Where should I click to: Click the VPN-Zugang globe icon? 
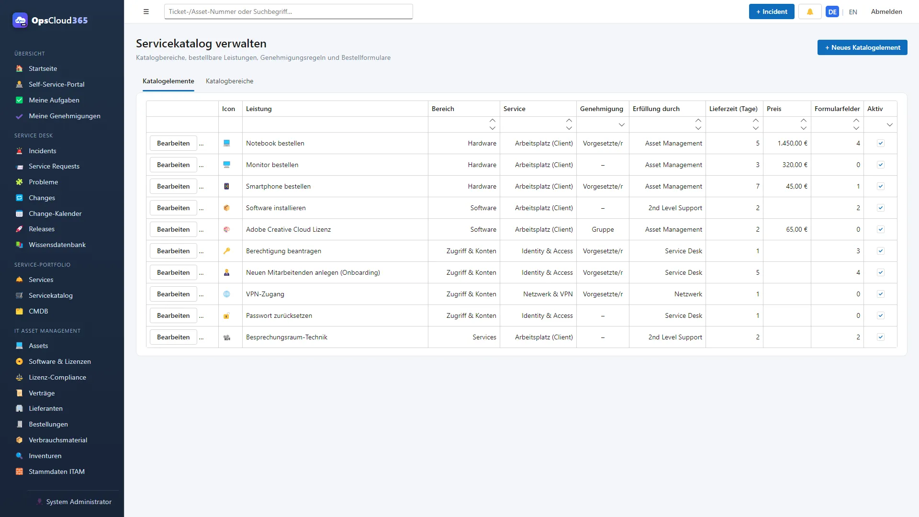(x=227, y=294)
